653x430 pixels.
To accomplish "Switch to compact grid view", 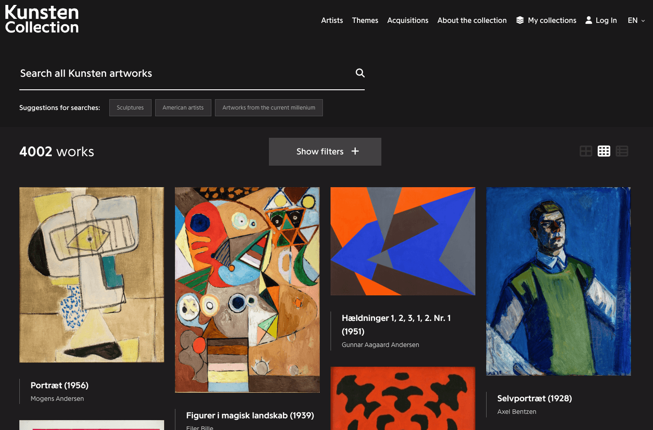I will (x=604, y=151).
